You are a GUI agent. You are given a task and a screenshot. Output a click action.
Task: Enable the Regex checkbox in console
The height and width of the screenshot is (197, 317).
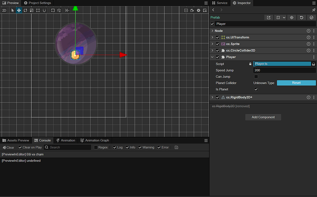96,147
